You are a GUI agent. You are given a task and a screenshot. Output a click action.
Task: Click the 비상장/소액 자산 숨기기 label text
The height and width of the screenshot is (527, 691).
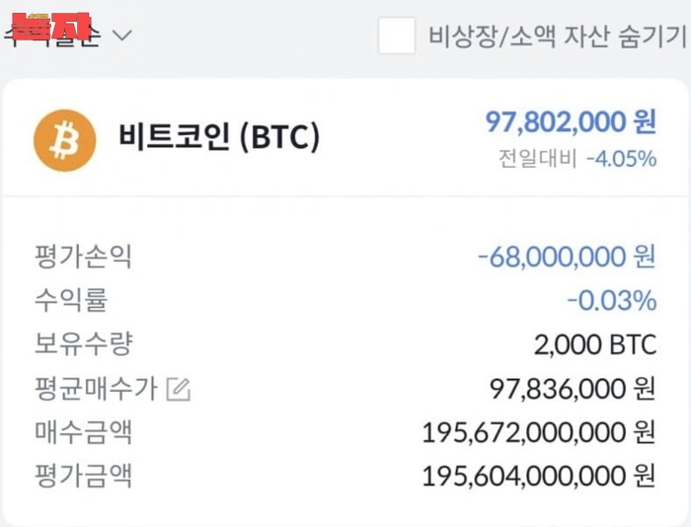(x=556, y=38)
